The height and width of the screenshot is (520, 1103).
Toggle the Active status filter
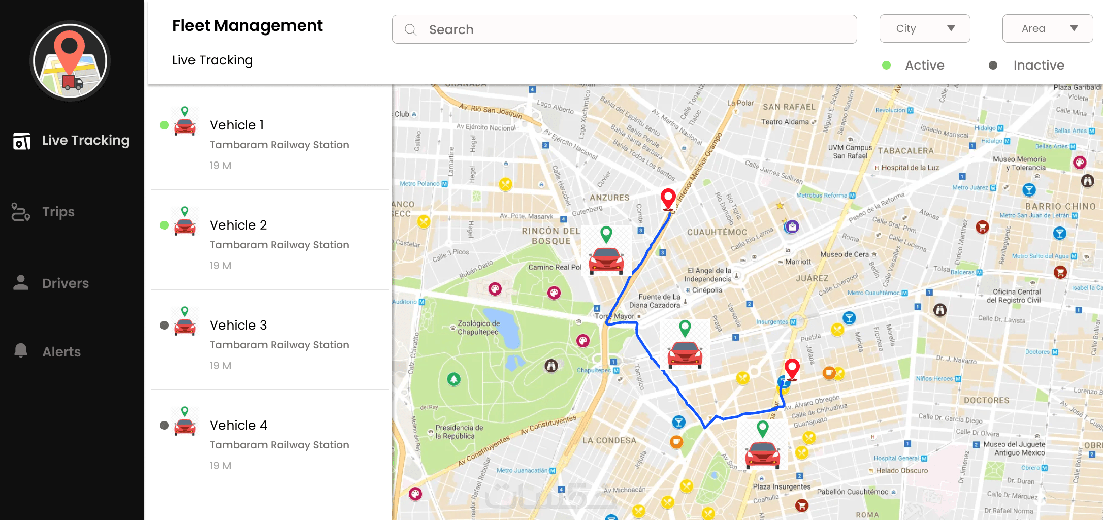click(914, 65)
